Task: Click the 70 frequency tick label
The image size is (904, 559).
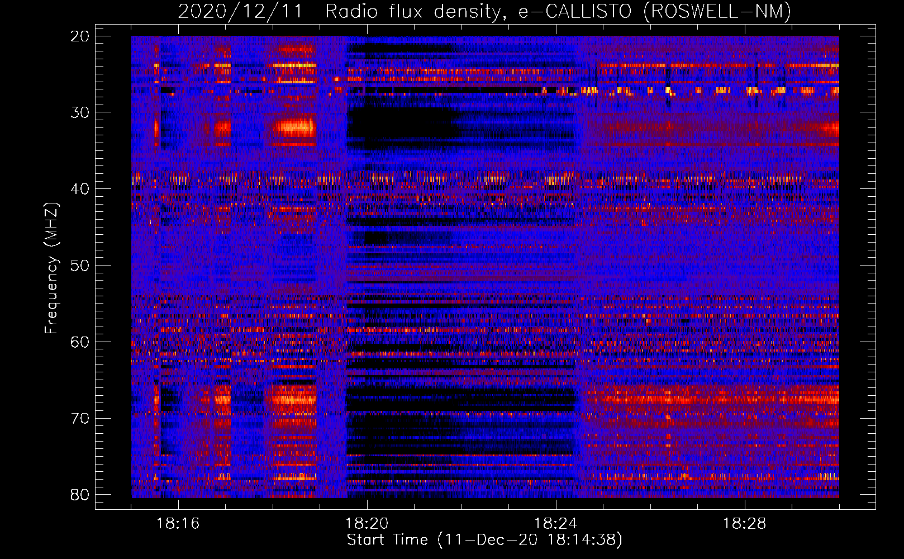Action: (x=80, y=419)
